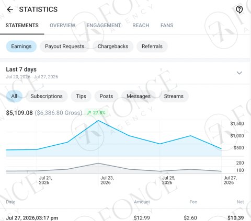Show Chargebacks statements
The height and width of the screenshot is (221, 251).
[113, 46]
